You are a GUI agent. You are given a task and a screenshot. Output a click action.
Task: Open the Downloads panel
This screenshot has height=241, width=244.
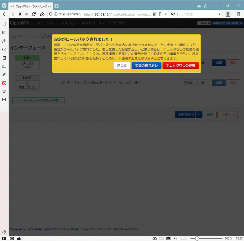coord(4,41)
